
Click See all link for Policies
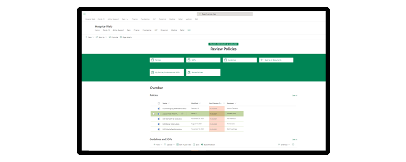point(295,96)
